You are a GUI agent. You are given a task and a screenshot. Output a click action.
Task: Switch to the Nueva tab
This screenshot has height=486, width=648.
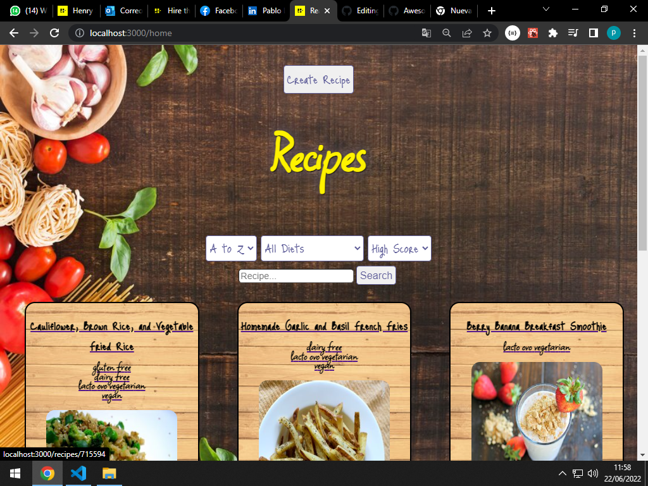[x=454, y=11]
